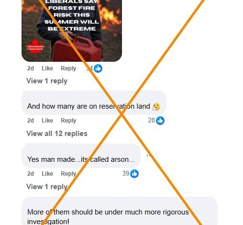This screenshot has width=243, height=225.
Task: Expand View all 12 replies
Action: (x=57, y=134)
